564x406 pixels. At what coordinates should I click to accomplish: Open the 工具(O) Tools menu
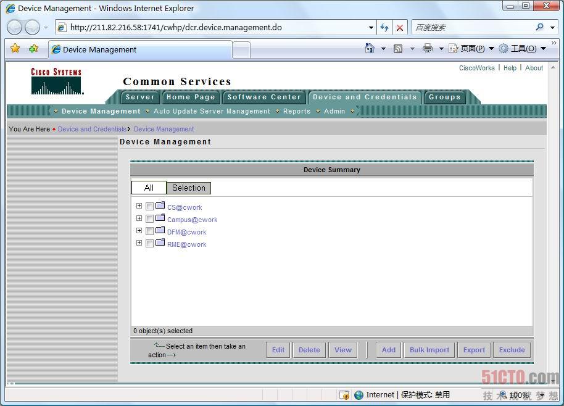[x=523, y=49]
